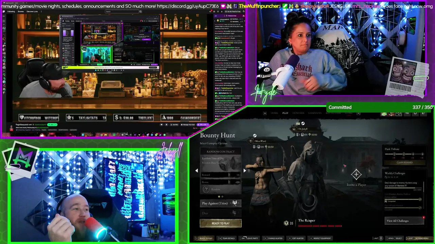This screenshot has width=435, height=244.
Task: Click the Steam icon above Dr.Jekyll
Action: click(x=303, y=123)
